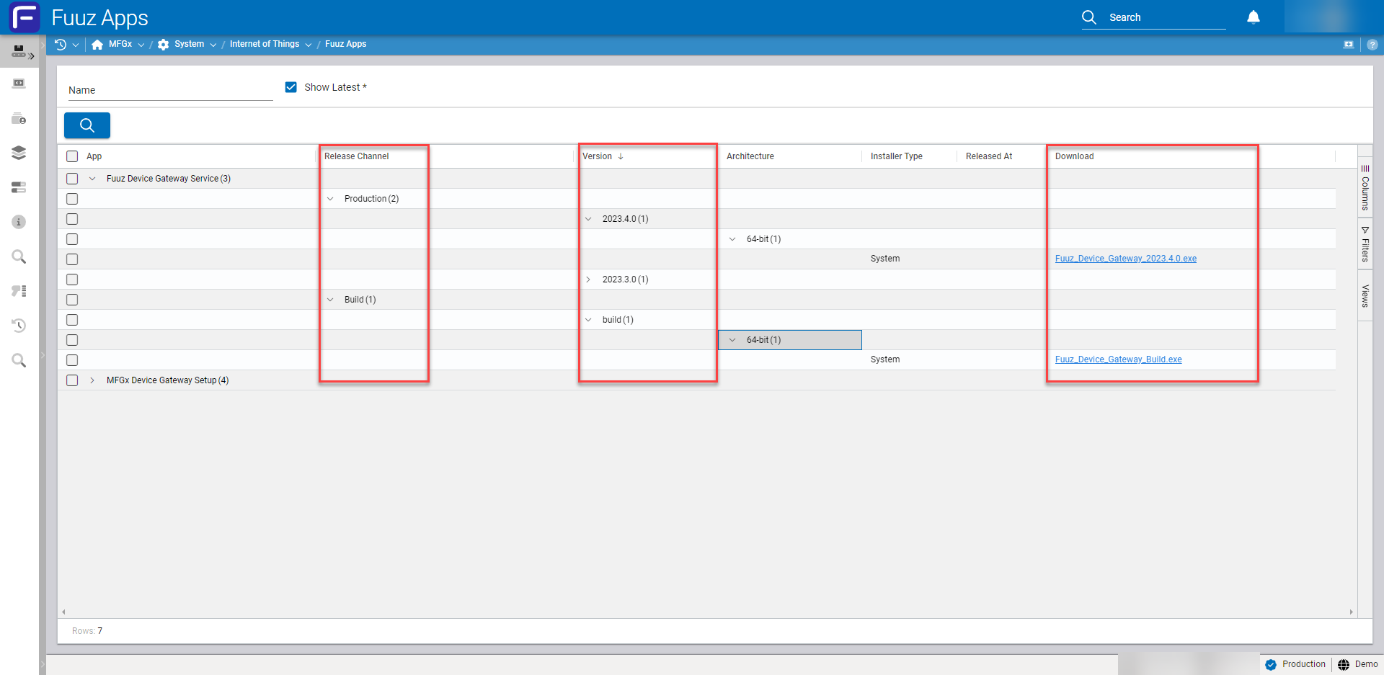Open the Columns side panel tab
This screenshot has width=1384, height=675.
(1365, 187)
